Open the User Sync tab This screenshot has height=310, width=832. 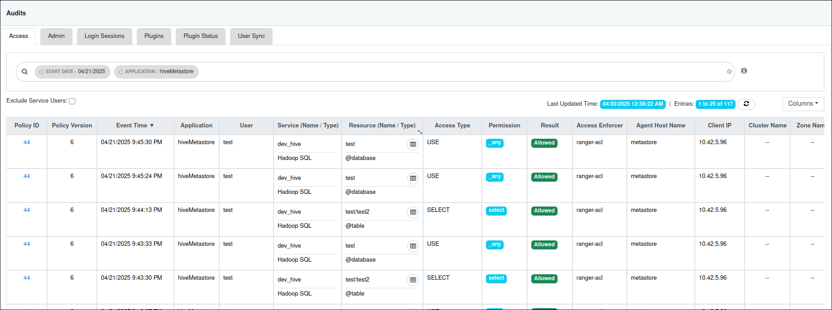click(251, 36)
